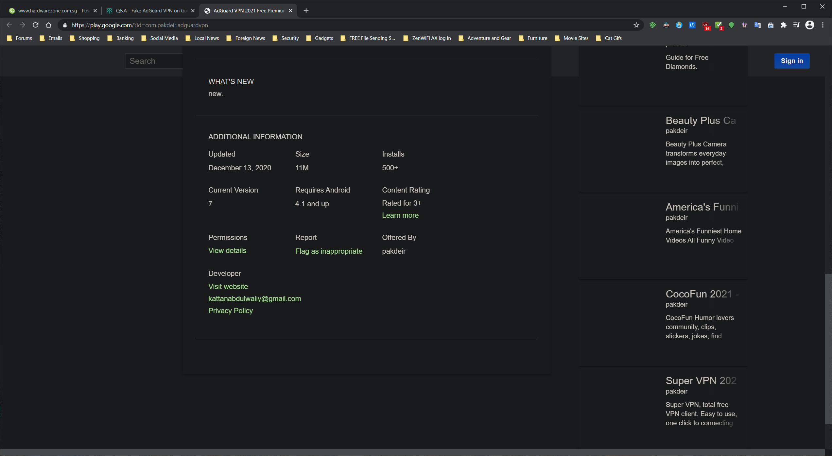Click the Flag as inappropriate link
The image size is (832, 456).
[x=329, y=251]
